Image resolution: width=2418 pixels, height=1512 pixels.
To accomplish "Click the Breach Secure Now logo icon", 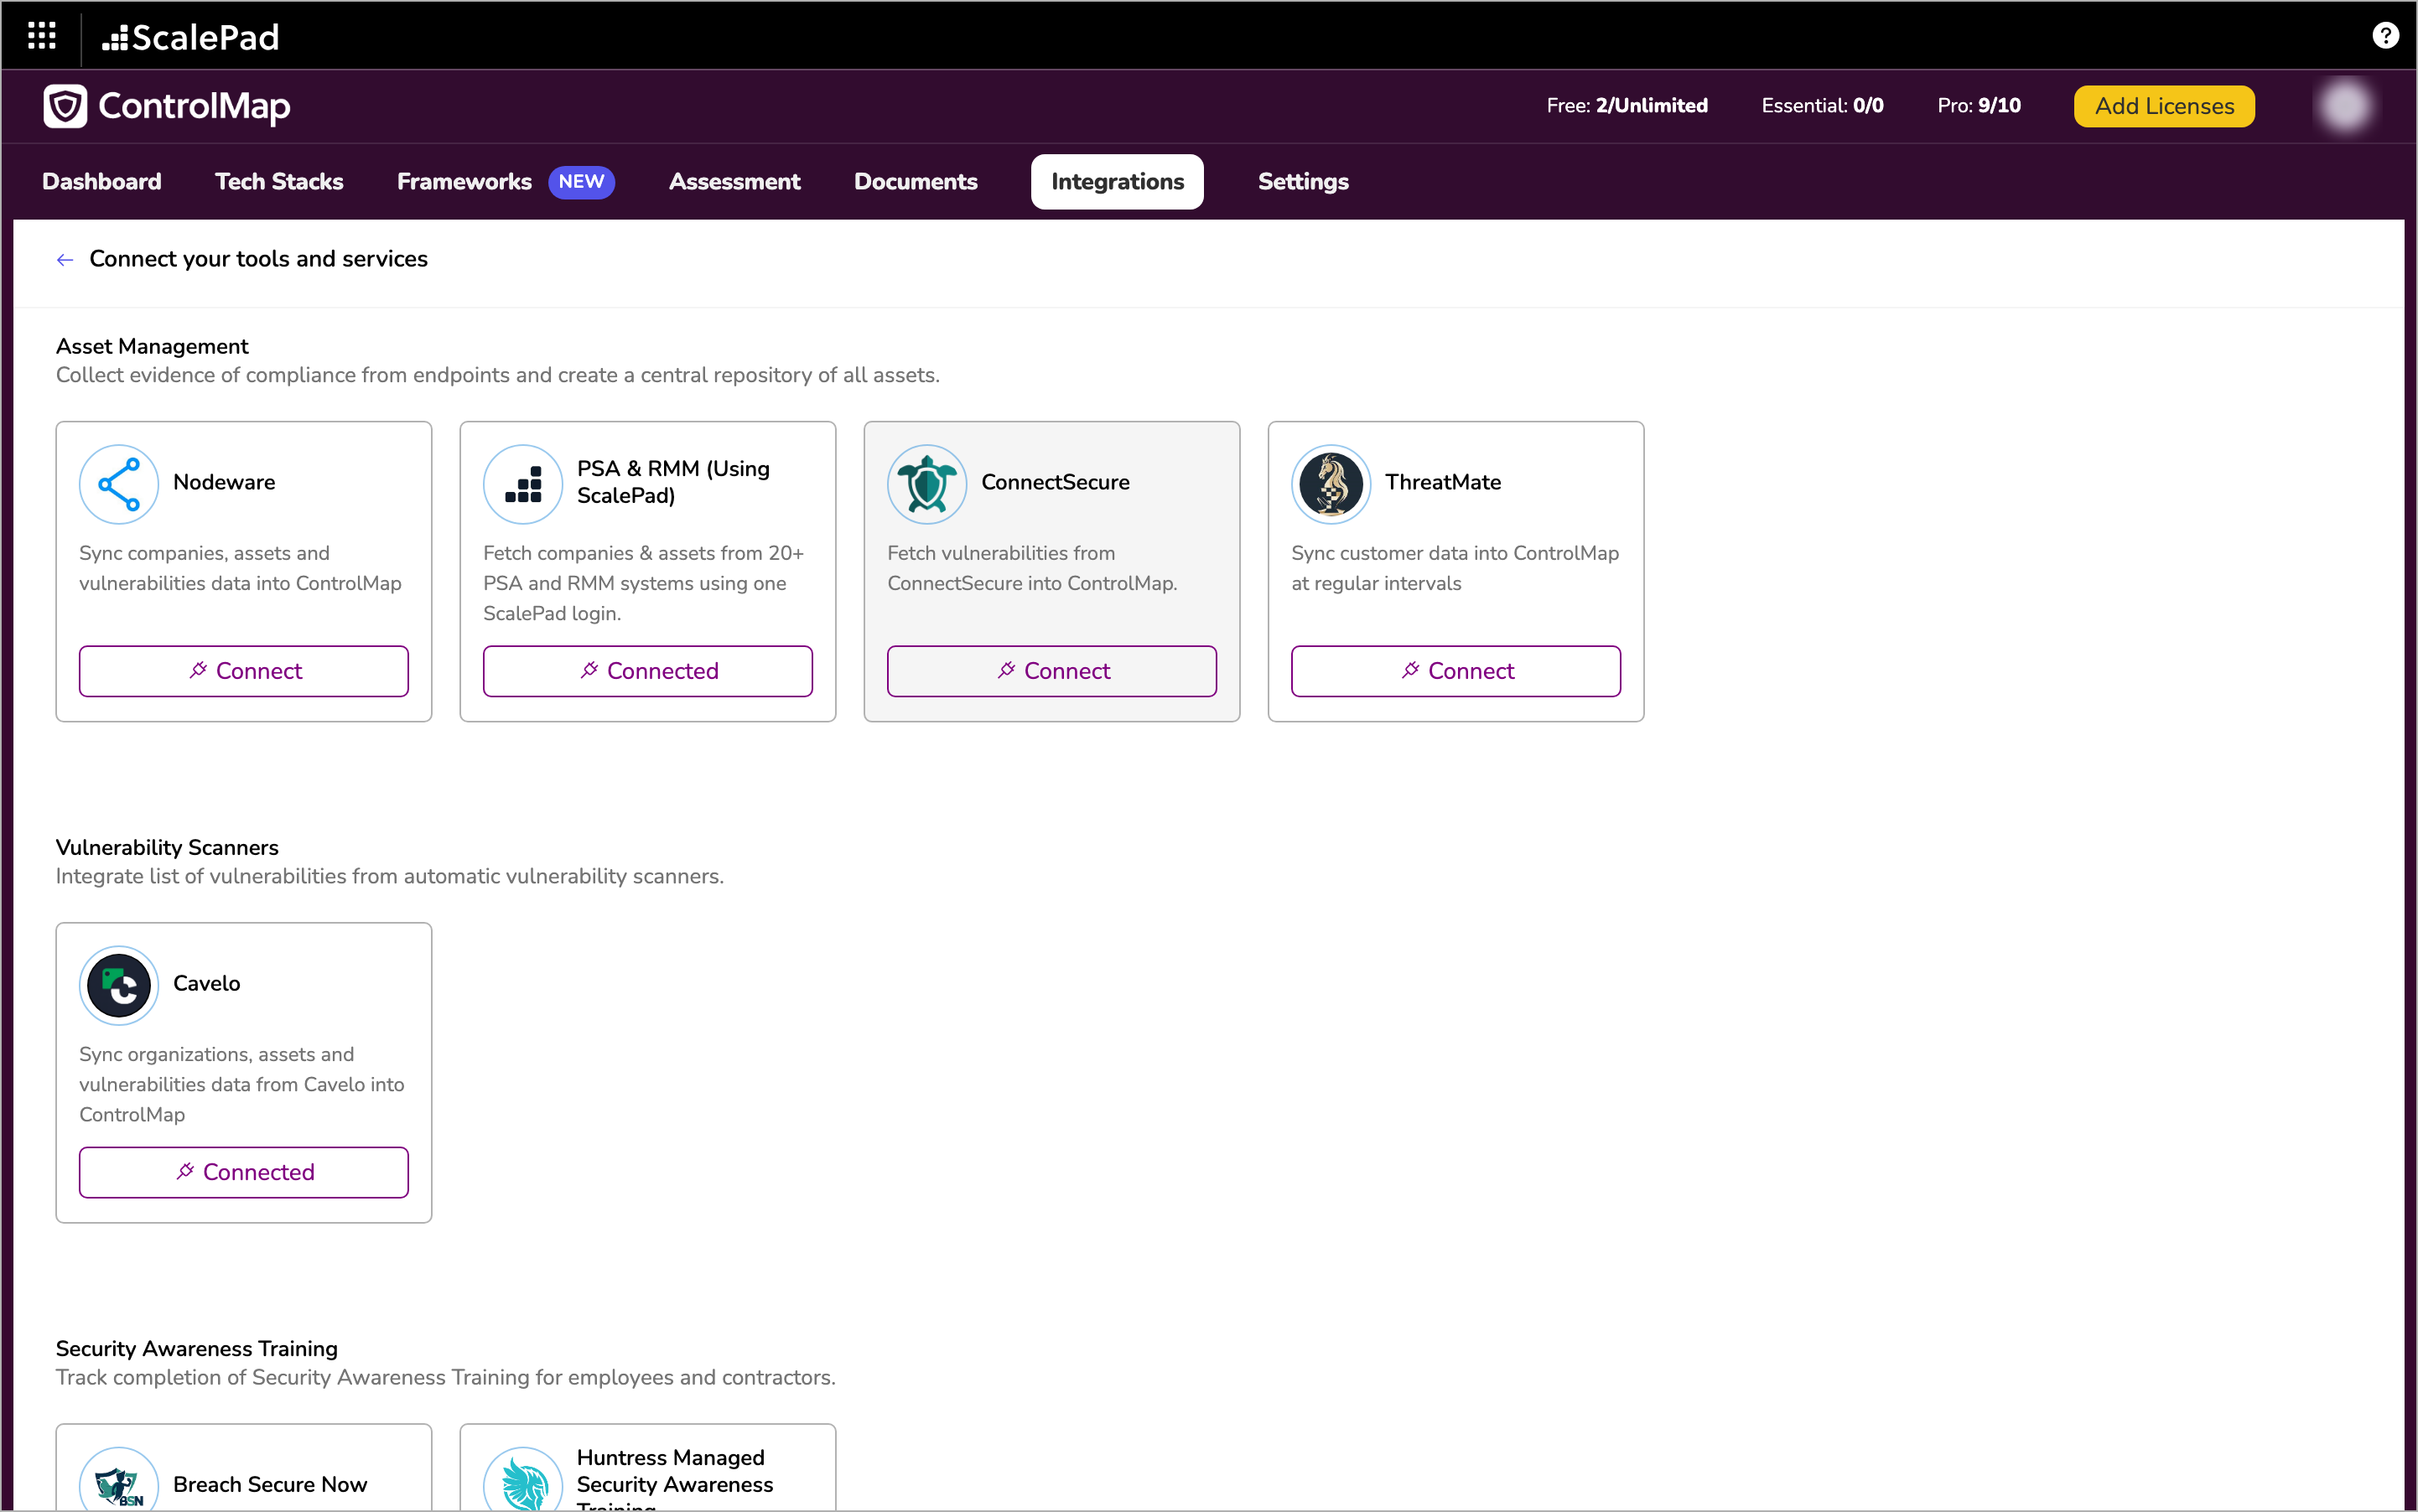I will (119, 1480).
